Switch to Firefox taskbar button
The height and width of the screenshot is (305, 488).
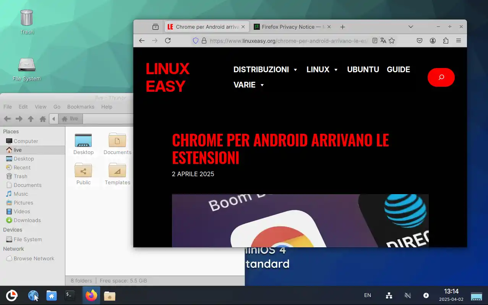pyautogui.click(x=91, y=295)
